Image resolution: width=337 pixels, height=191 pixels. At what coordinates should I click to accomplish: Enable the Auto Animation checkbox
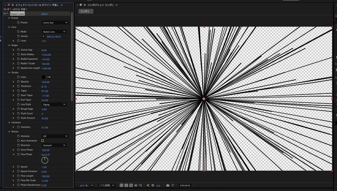point(43,141)
